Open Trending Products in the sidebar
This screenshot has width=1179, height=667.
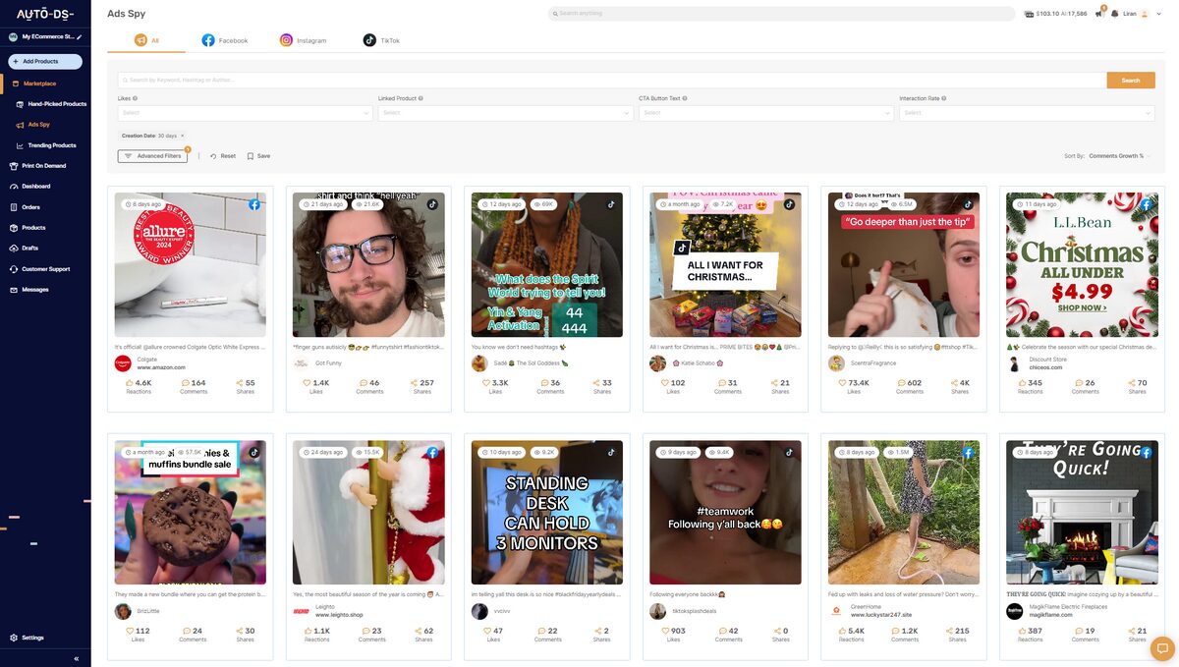click(x=51, y=145)
